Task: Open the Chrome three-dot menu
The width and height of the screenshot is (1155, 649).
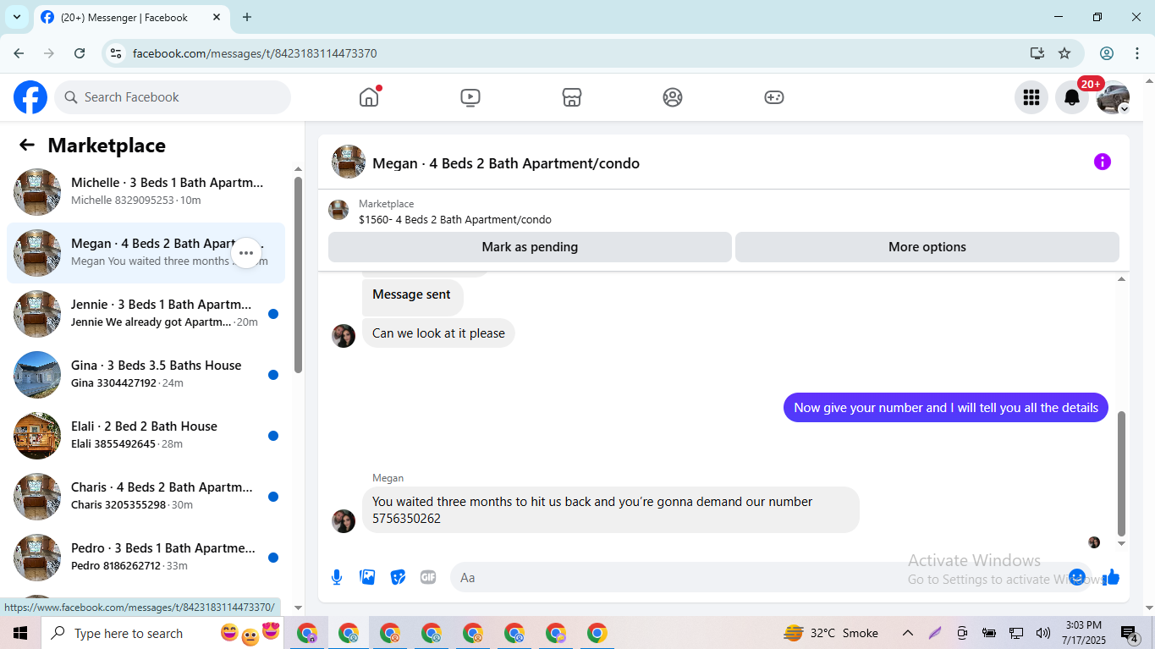Action: [x=1137, y=53]
